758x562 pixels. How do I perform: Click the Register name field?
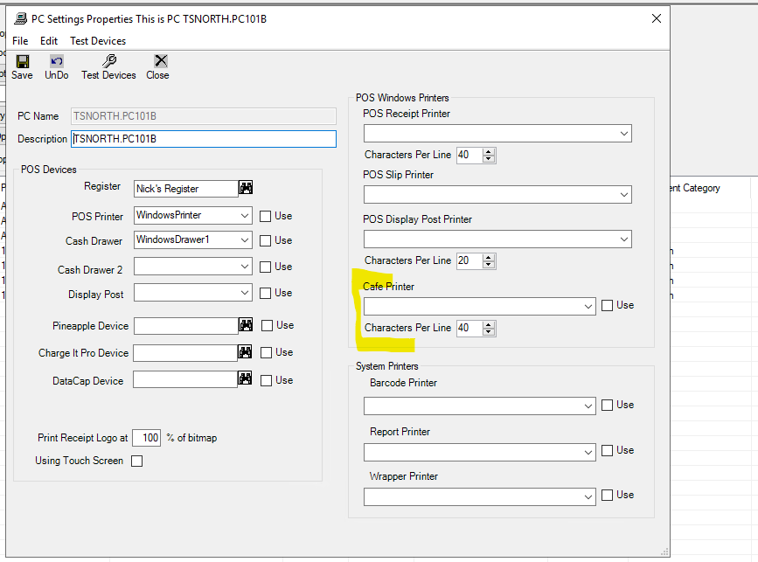pyautogui.click(x=186, y=189)
